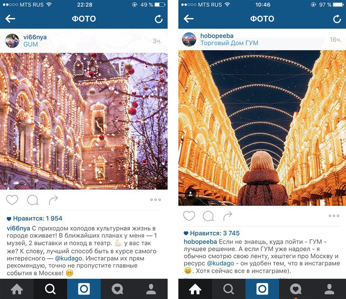Like the hobopeeba photo with heart icon

tap(189, 216)
